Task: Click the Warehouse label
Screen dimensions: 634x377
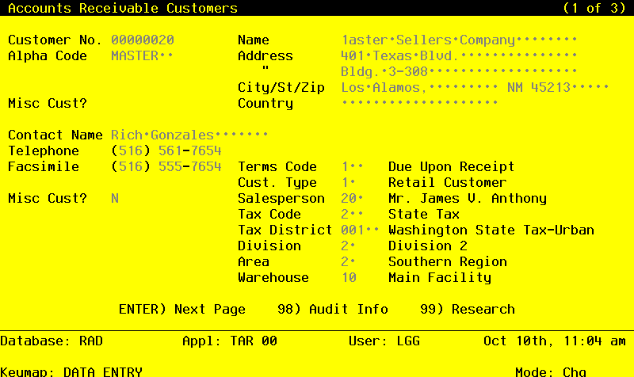Action: point(273,277)
